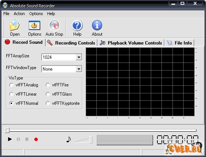Open the File Info tab

[179, 43]
